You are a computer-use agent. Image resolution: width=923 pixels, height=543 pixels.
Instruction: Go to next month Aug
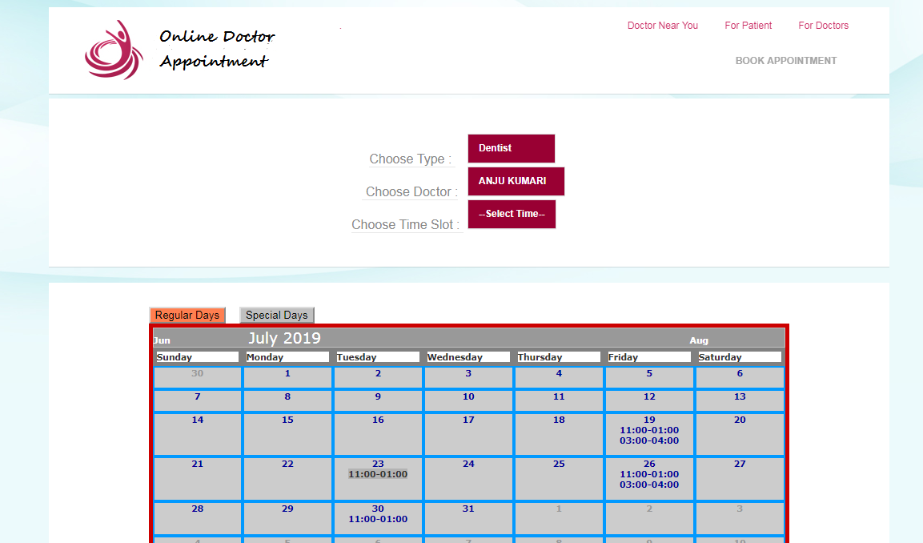click(699, 340)
